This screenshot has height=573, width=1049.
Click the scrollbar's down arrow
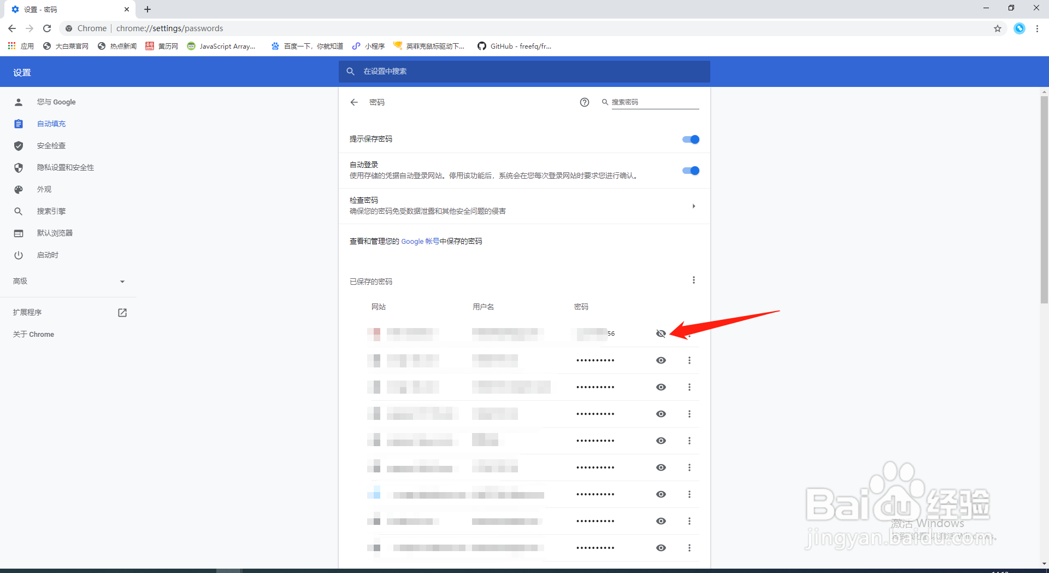[1044, 563]
